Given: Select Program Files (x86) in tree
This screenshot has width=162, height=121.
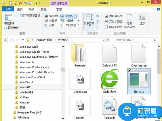Looking at the screenshot, I should (30, 113).
